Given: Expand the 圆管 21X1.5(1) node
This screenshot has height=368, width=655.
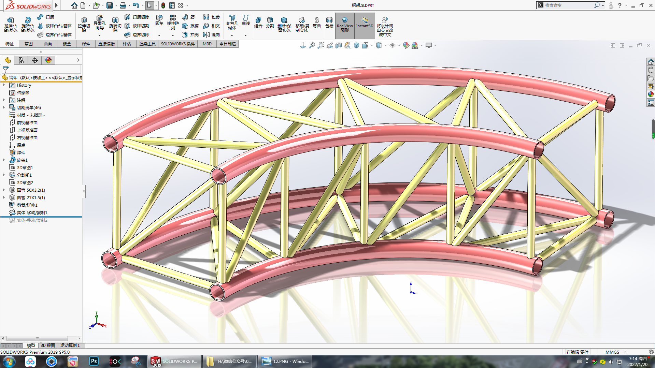Looking at the screenshot, I should click(4, 198).
